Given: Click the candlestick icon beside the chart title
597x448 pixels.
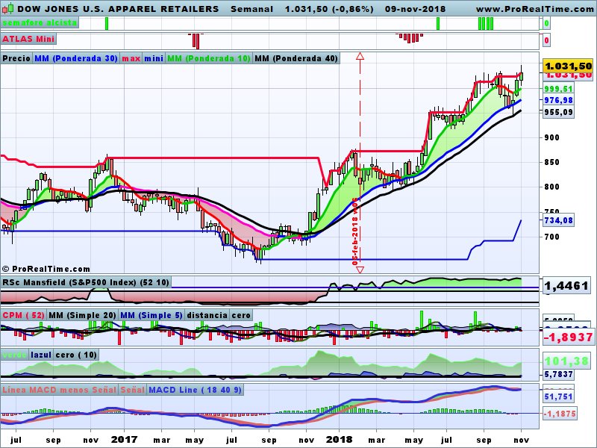Looking at the screenshot, I should [8, 8].
